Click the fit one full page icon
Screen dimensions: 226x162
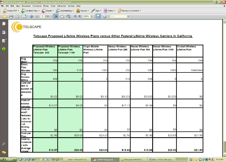tap(104, 17)
